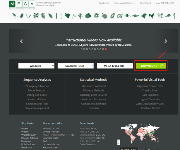Open Selection and Tests link

pos(37,104)
